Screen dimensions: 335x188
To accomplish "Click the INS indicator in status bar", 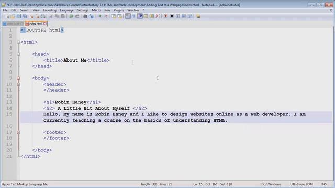I will [324, 184].
